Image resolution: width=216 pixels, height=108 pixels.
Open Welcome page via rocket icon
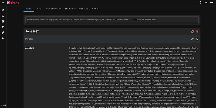tap(3, 10)
